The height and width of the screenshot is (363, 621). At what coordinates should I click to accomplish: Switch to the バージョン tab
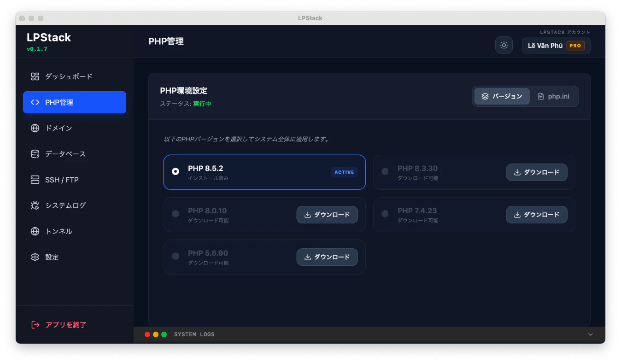point(502,96)
